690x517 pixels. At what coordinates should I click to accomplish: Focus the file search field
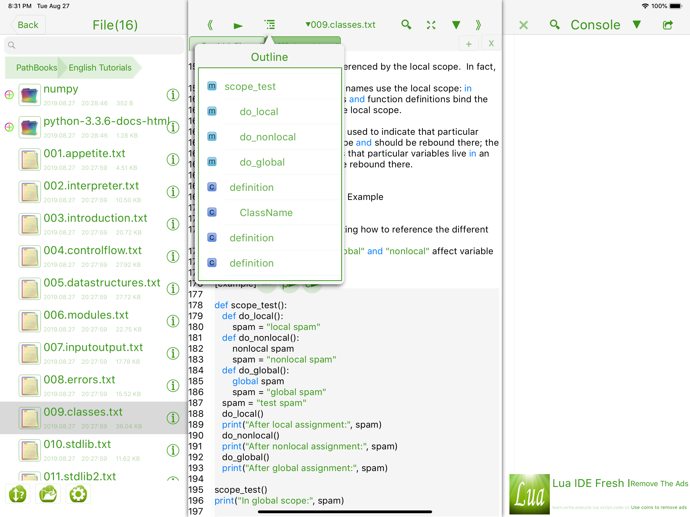point(94,45)
